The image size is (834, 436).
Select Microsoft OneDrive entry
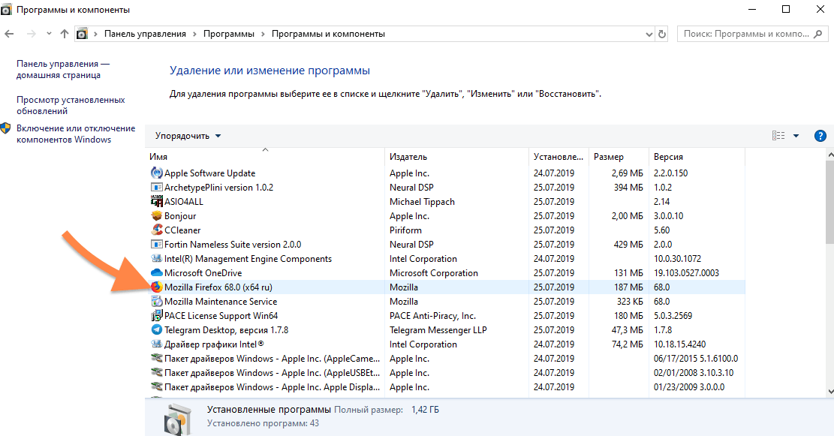(x=203, y=273)
